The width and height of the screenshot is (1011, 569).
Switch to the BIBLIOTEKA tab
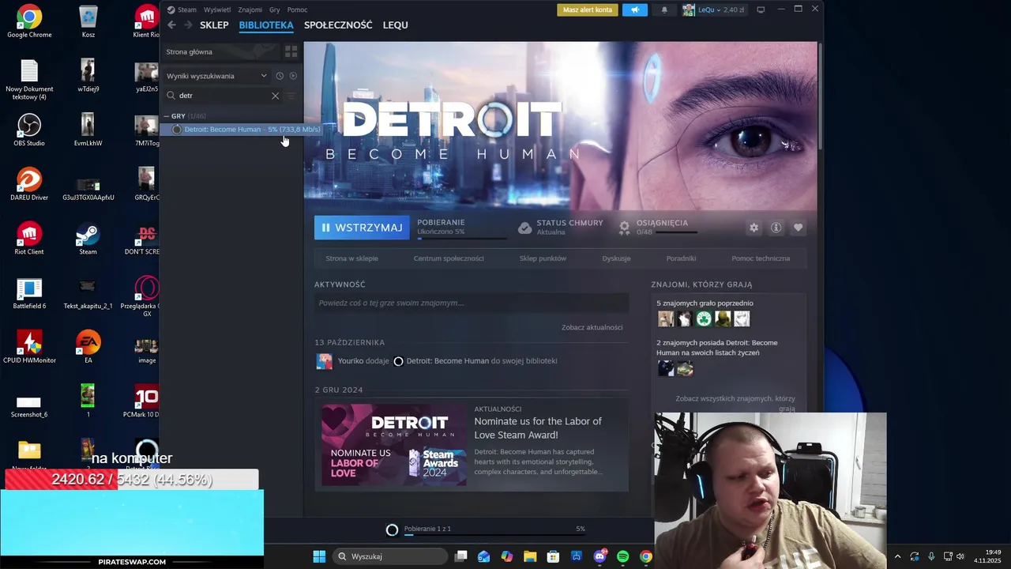pyautogui.click(x=266, y=25)
